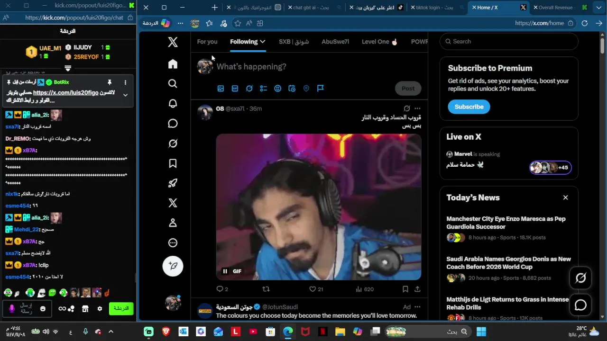The image size is (607, 341).
Task: Click the Subscribe premium button
Action: (469, 107)
